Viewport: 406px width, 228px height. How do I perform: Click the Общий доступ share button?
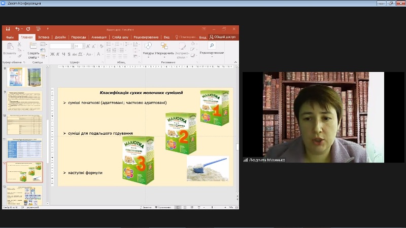coord(223,37)
